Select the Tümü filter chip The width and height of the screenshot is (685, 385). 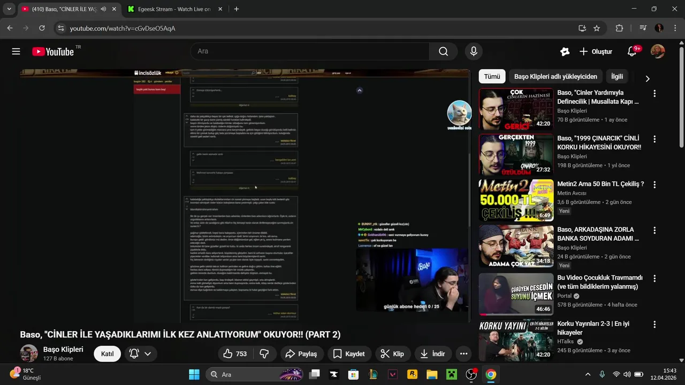click(492, 76)
